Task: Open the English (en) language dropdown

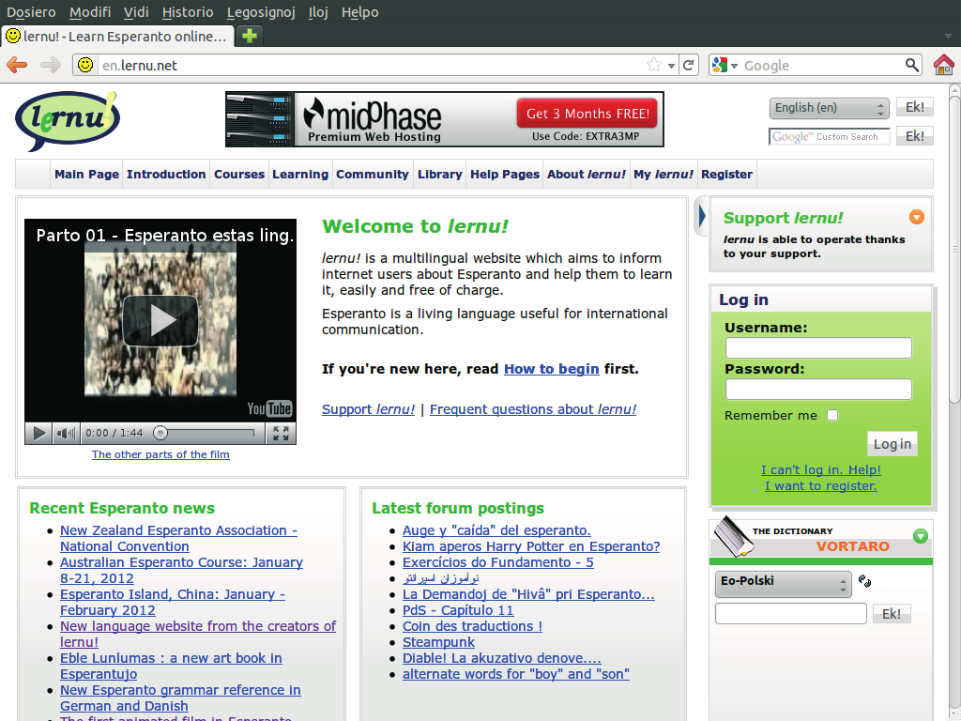Action: click(829, 108)
